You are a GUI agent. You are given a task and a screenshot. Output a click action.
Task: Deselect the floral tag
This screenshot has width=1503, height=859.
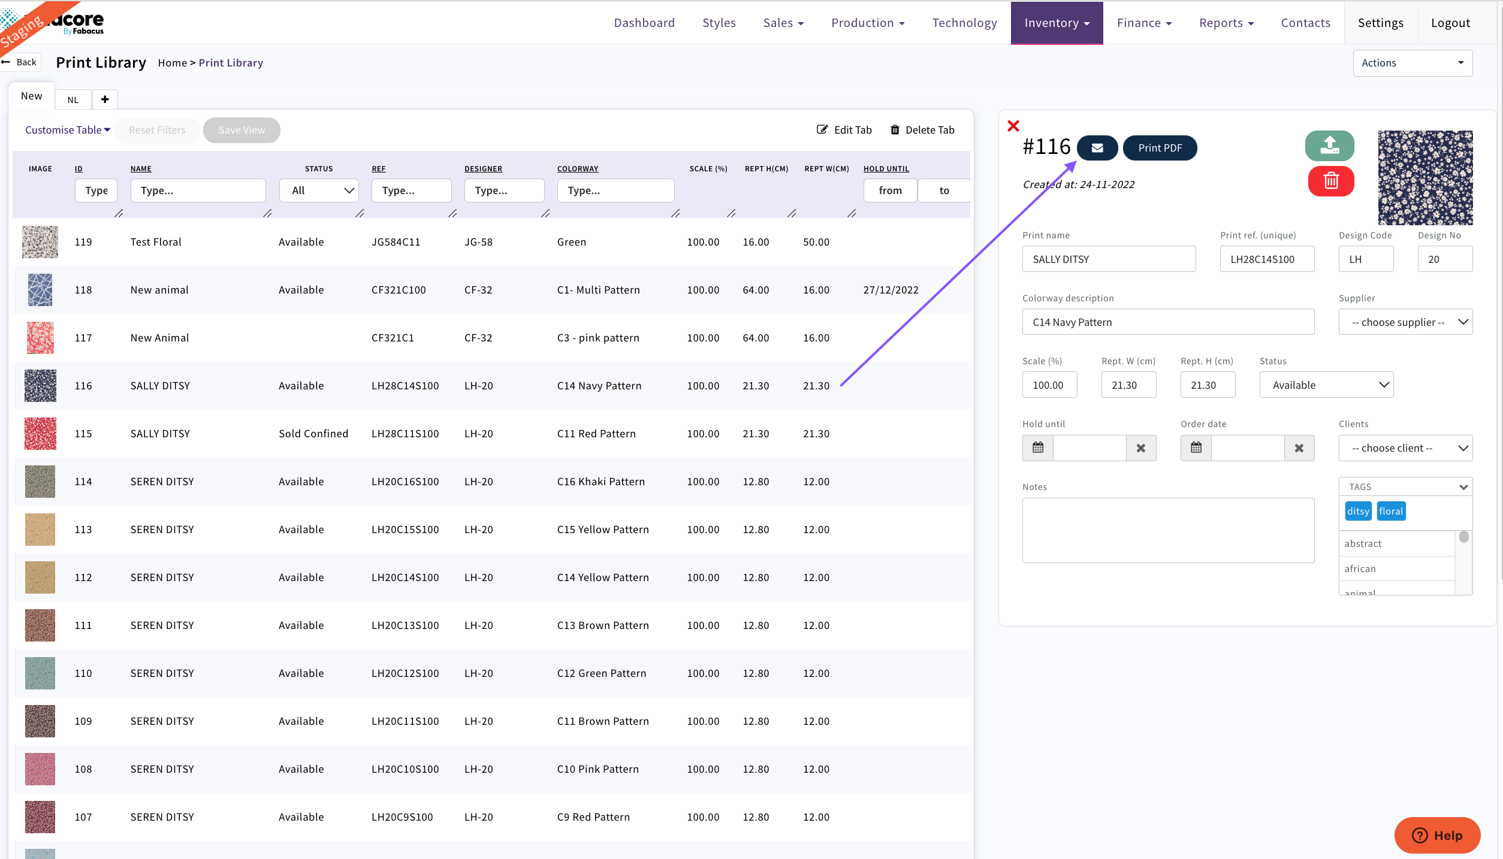click(x=1390, y=511)
